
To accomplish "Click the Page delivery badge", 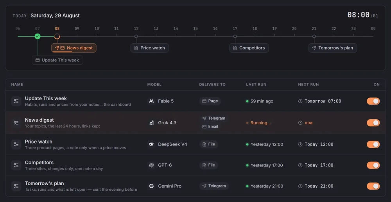I will pyautogui.click(x=210, y=101).
